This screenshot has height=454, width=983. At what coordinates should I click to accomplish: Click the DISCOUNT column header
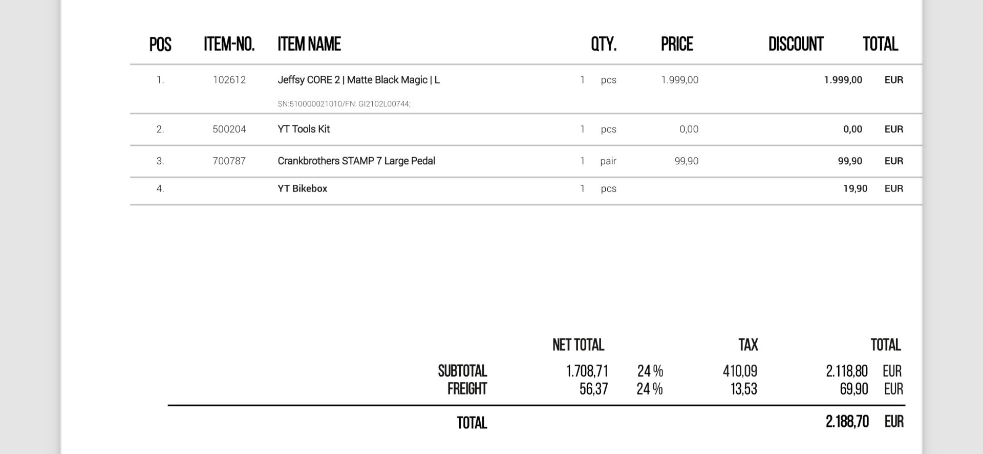pos(796,44)
